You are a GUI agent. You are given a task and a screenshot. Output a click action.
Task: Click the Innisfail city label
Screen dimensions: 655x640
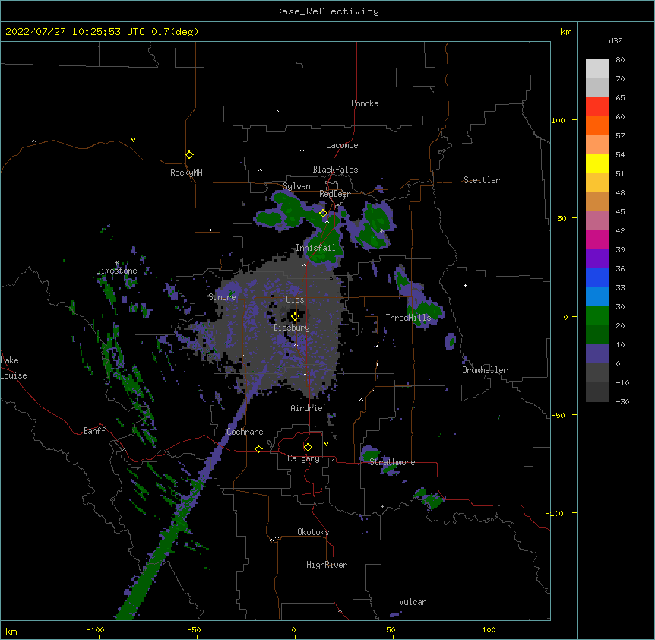tap(315, 248)
